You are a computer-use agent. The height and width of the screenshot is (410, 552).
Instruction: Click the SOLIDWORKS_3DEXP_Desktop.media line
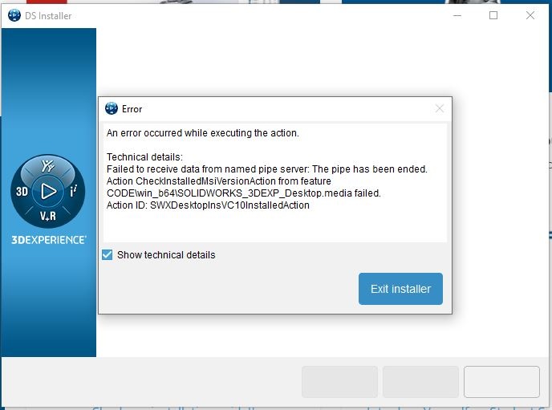coord(244,193)
